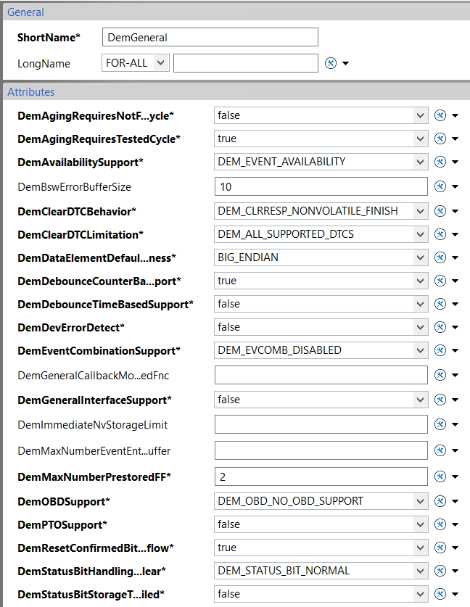Click reset icon for DemAvailabilitySupport
470x607 pixels.
(x=440, y=162)
